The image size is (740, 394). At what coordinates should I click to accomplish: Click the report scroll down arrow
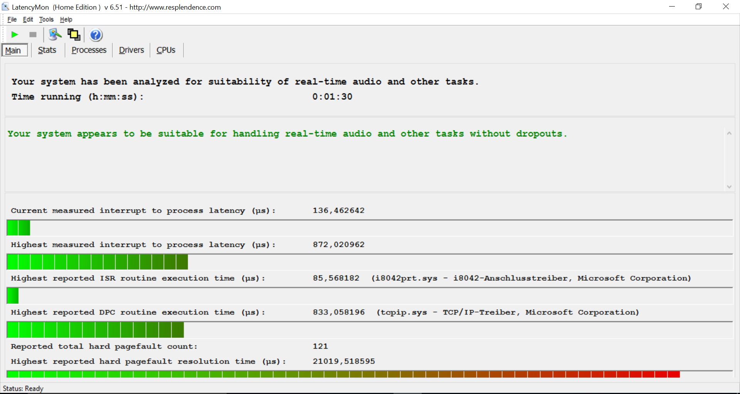pyautogui.click(x=729, y=187)
